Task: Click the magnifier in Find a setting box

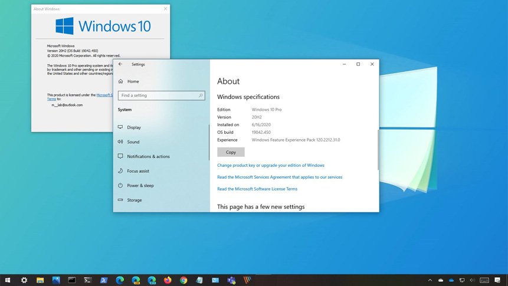Action: tap(201, 95)
